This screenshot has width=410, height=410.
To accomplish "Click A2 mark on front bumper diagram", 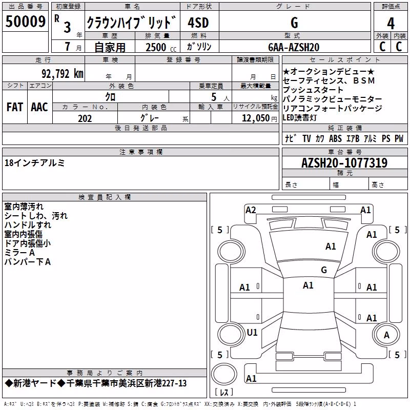I will tap(251, 210).
